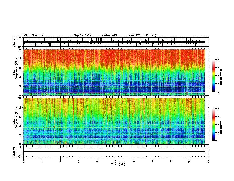The width and height of the screenshot is (234, 181).
Task: Click the "8" kHz tick of ch.2 spectrogram
Action: 20,108
